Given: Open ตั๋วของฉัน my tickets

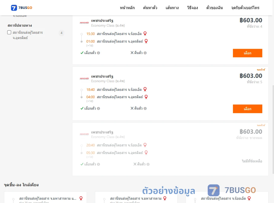Looking at the screenshot, I should [x=214, y=8].
